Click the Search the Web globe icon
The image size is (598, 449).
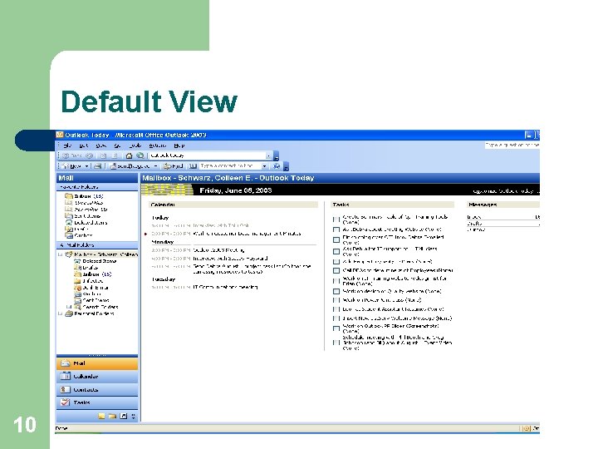click(140, 155)
